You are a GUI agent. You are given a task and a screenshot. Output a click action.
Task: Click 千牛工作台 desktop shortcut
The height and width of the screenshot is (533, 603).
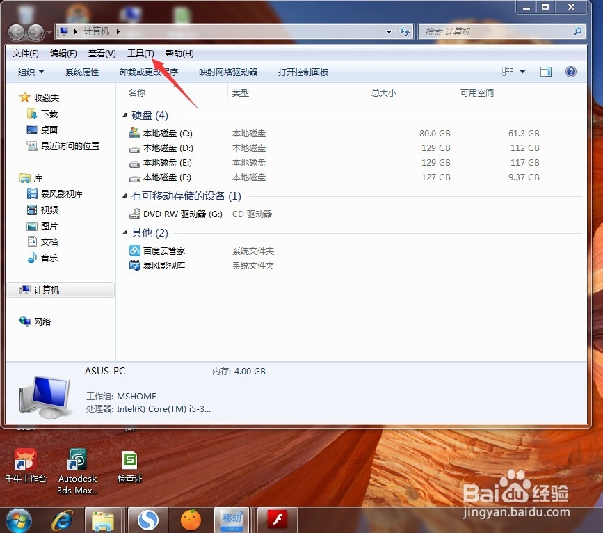point(25,466)
